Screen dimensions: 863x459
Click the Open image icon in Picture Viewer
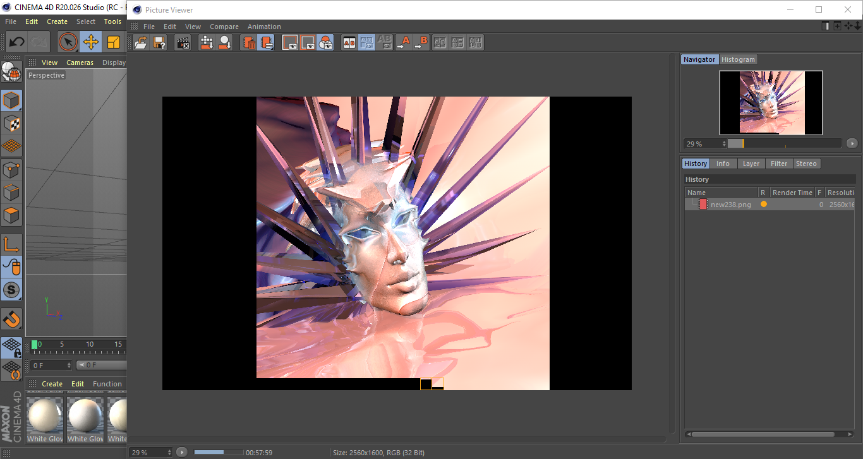pos(142,42)
